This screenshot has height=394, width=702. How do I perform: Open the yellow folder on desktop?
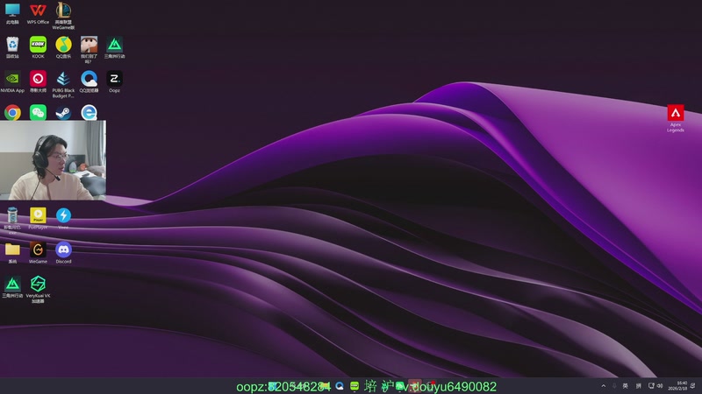[12, 253]
